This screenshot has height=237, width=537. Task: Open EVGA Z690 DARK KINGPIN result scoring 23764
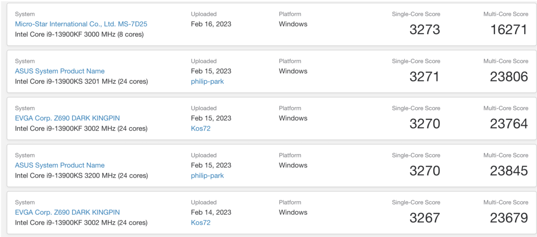point(67,118)
